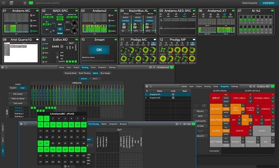Image resolution: width=279 pixels, height=168 pixels.
Task: Select the Matrix sub-tab in the Andiamo2 panel
Action: [x=95, y=73]
